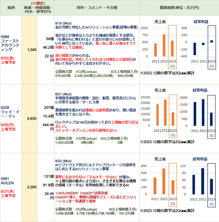Click the share price 2,000
The image size is (219, 222).
click(x=32, y=187)
